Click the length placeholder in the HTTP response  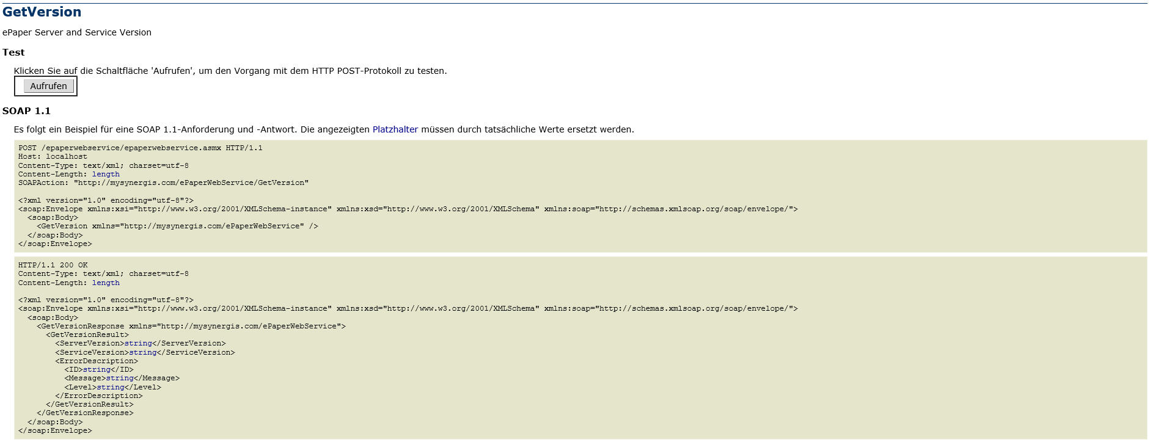coord(106,283)
